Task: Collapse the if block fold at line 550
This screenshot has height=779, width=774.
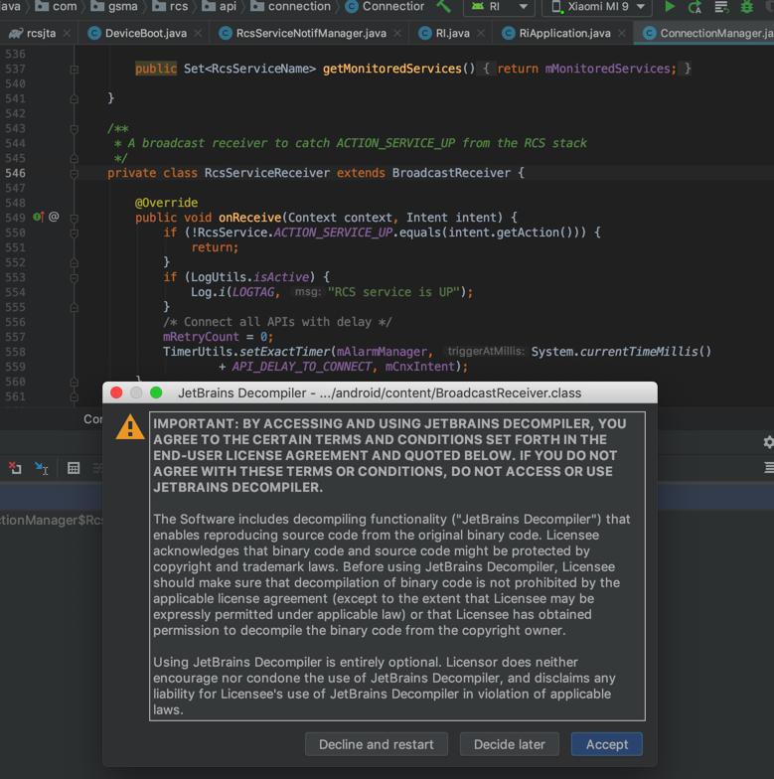Action: click(74, 233)
